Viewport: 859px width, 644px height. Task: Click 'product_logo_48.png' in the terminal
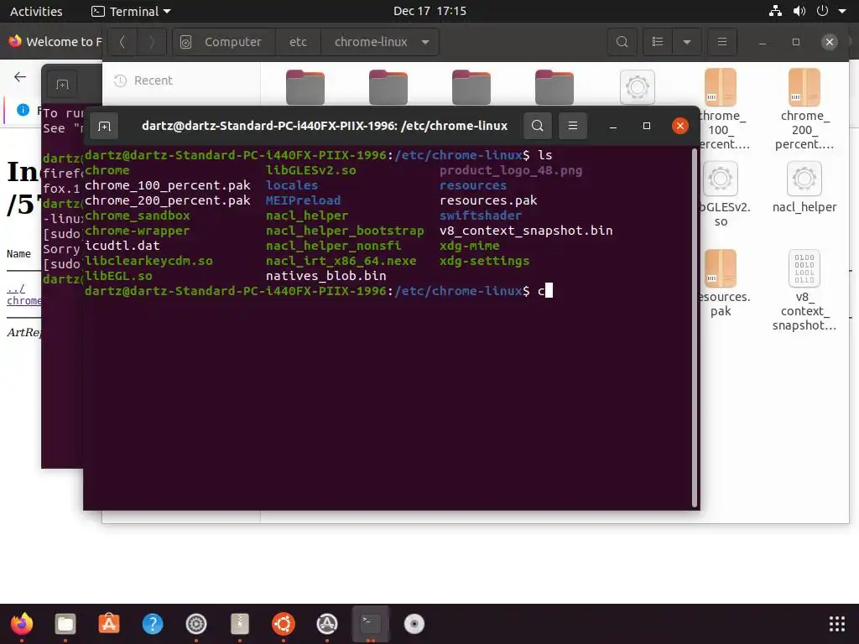[511, 170]
